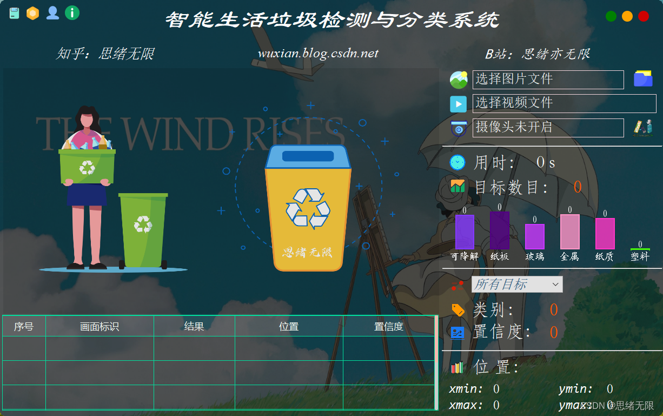The width and height of the screenshot is (663, 416).
Task: Click the results table vertical scrollbar
Action: [436, 362]
